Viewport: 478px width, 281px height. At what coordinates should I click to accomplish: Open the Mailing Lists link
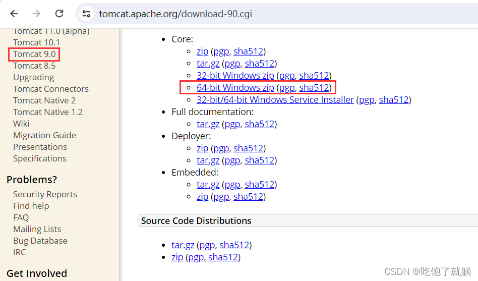[x=37, y=229]
